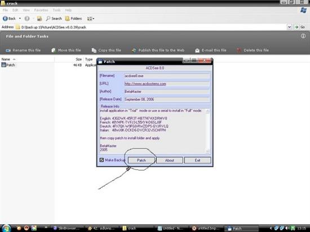The image size is (310, 232).
Task: Switch to Patch taskbar button
Action: [242, 229]
